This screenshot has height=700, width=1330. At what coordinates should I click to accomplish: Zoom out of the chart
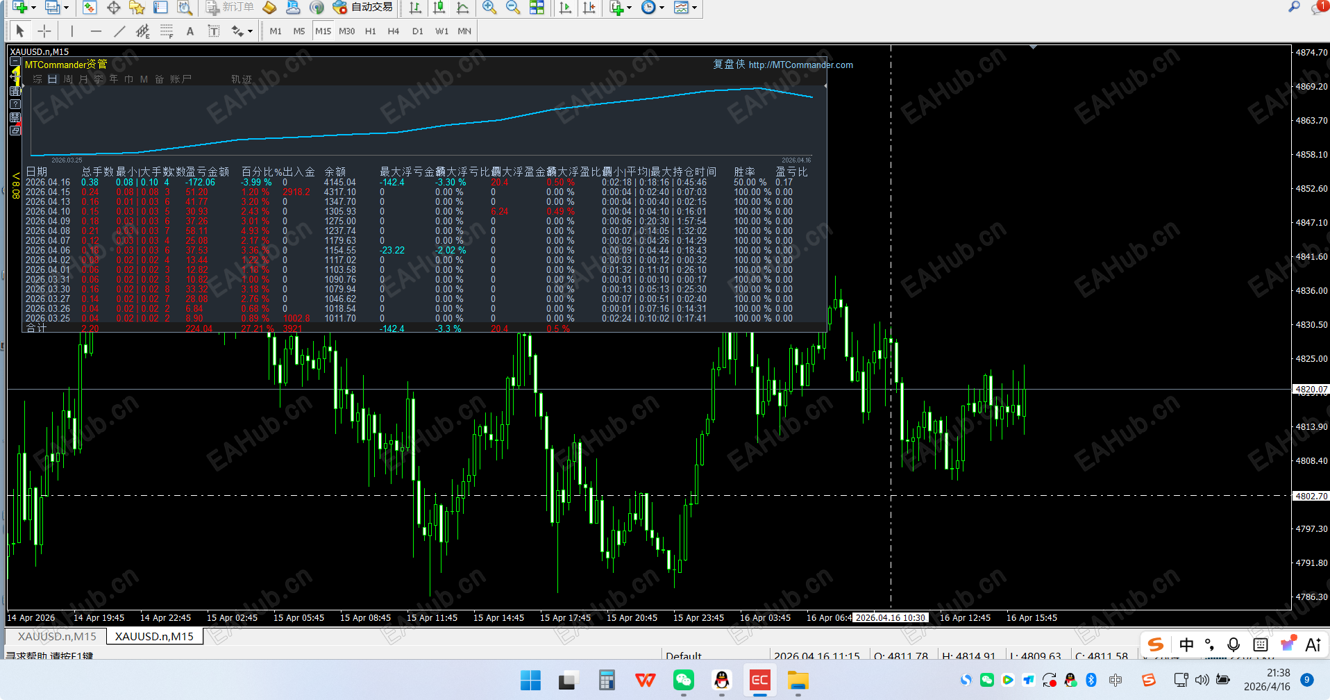click(513, 7)
